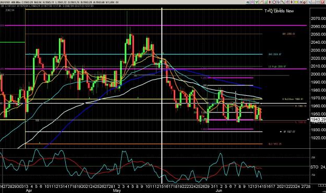Select the circle drawing tool icon
The width and height of the screenshot is (326, 193).
tap(274, 2)
